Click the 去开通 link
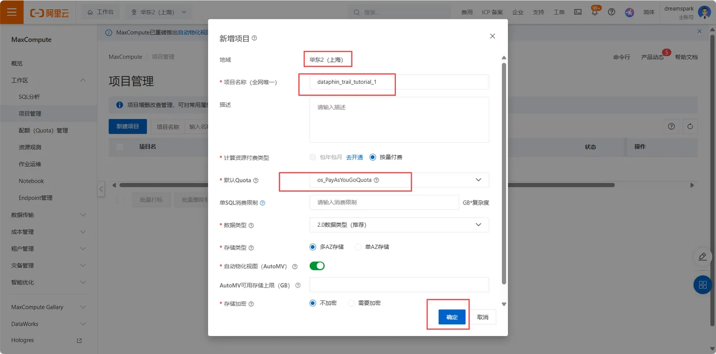Screen dimensions: 716x354 pyautogui.click(x=354, y=157)
